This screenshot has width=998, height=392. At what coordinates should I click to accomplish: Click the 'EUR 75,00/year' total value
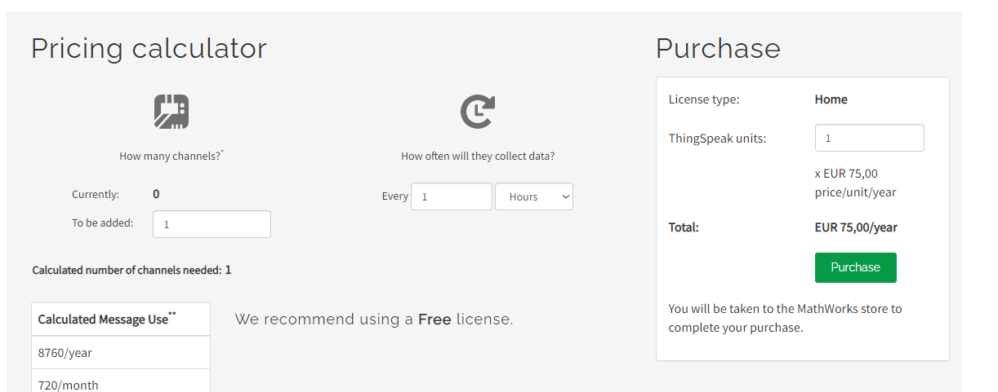tap(856, 227)
